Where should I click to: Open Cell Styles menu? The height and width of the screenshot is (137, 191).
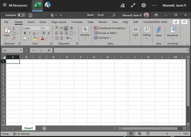[103, 38]
